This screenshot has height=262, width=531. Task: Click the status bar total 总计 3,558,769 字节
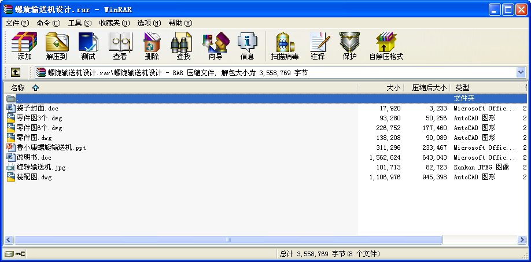(x=312, y=253)
